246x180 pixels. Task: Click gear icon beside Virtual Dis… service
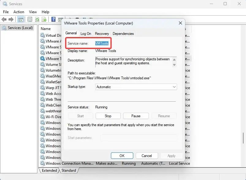coord(43,35)
